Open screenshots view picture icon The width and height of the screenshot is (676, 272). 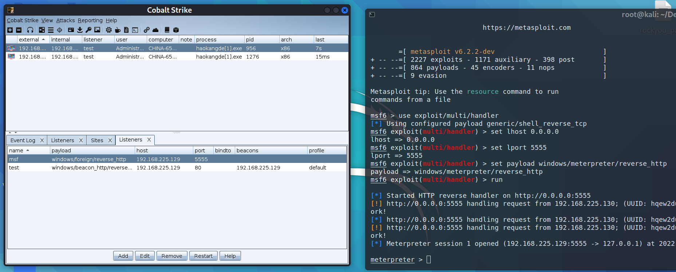coord(97,30)
